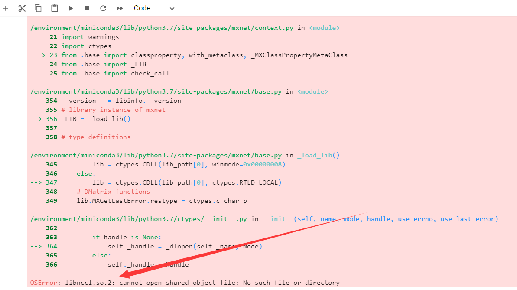Click the dropdown chevron beside Code

(171, 8)
